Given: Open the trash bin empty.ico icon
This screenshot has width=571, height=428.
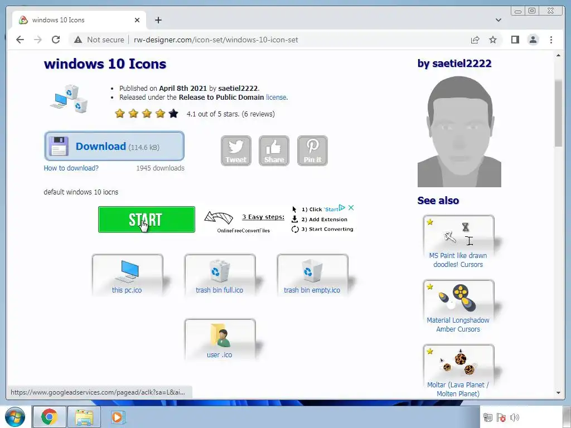Looking at the screenshot, I should pyautogui.click(x=312, y=275).
